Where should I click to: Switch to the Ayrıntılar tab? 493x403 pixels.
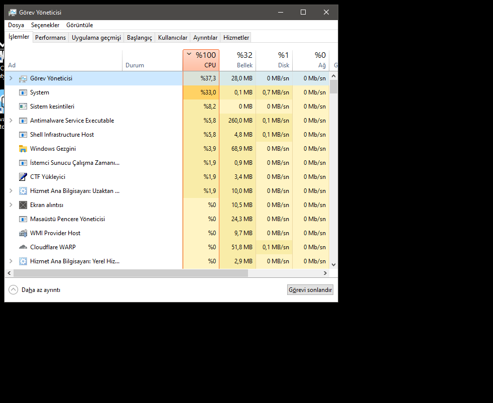[205, 38]
